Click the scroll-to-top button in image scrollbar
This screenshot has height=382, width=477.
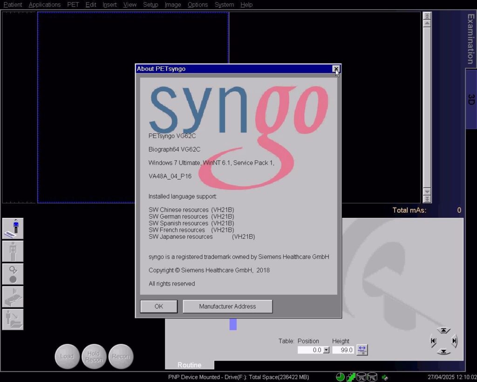point(427,16)
